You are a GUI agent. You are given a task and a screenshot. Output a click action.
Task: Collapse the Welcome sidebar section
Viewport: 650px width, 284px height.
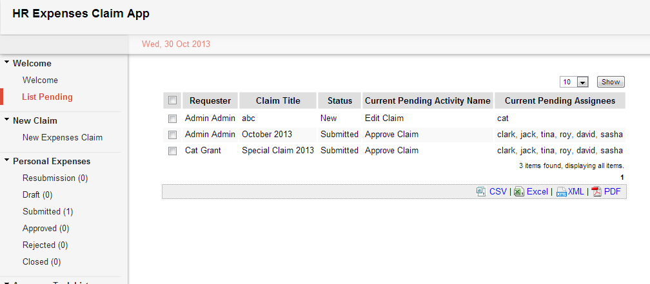(6, 63)
